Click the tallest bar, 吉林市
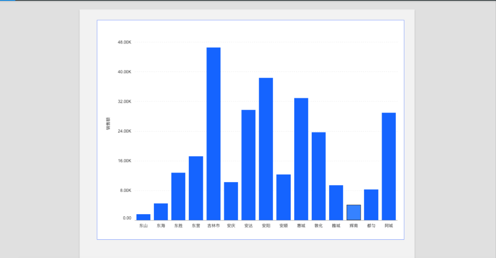 coord(214,134)
